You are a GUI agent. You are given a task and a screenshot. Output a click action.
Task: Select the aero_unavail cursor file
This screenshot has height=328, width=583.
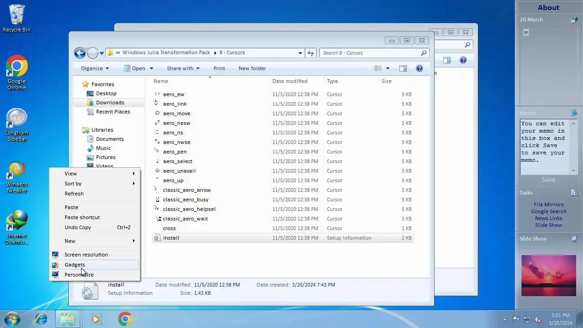(282, 171)
